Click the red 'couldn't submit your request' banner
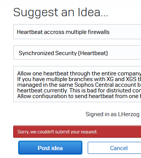The width and height of the screenshot is (141, 158). (x=77, y=132)
